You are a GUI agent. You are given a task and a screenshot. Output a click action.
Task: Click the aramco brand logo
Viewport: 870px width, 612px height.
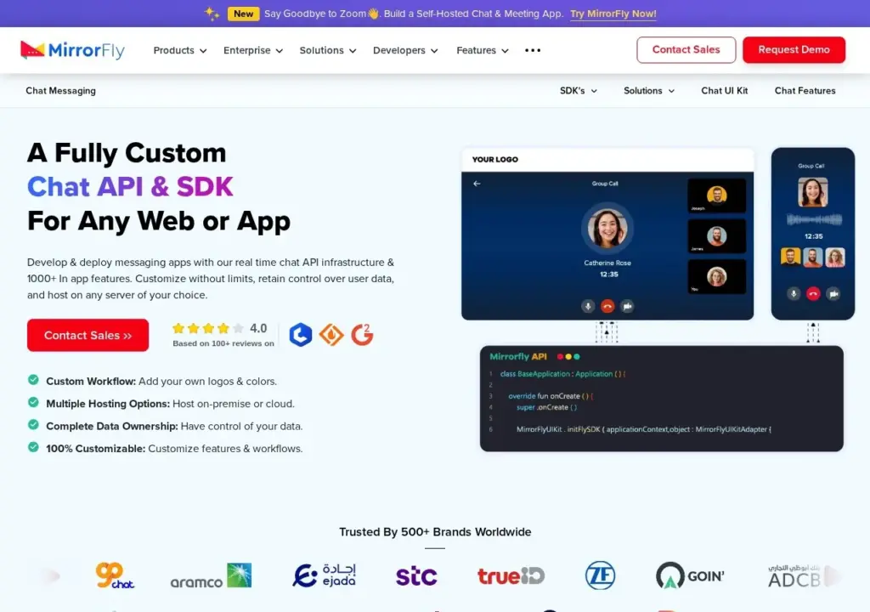tap(211, 576)
